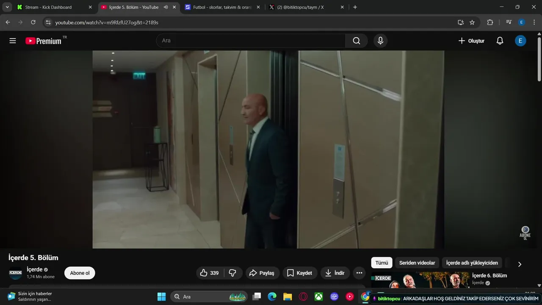The width and height of the screenshot is (542, 305).
Task: Close the Futbol tab
Action: (x=258, y=7)
